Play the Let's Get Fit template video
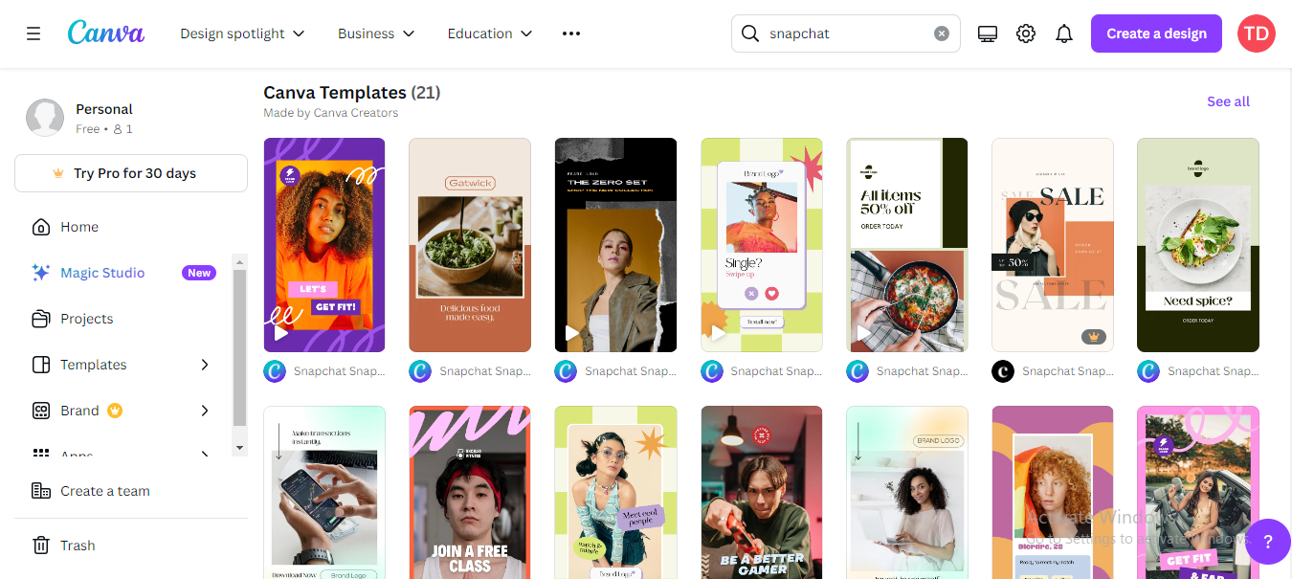The height and width of the screenshot is (579, 1292). [x=280, y=334]
